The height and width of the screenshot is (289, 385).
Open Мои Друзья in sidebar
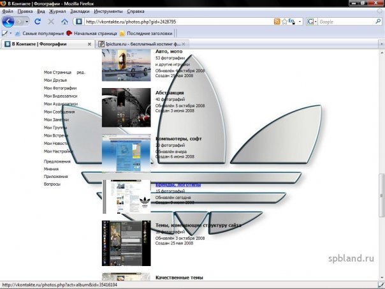click(55, 80)
